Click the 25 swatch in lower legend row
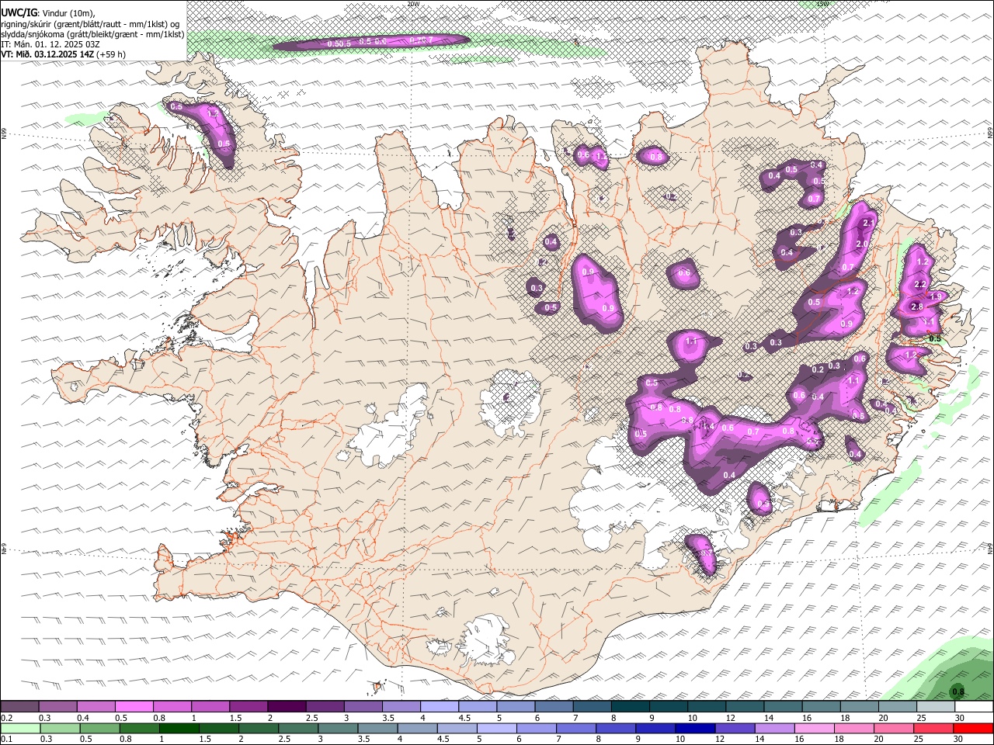The height and width of the screenshot is (745, 994). (933, 729)
